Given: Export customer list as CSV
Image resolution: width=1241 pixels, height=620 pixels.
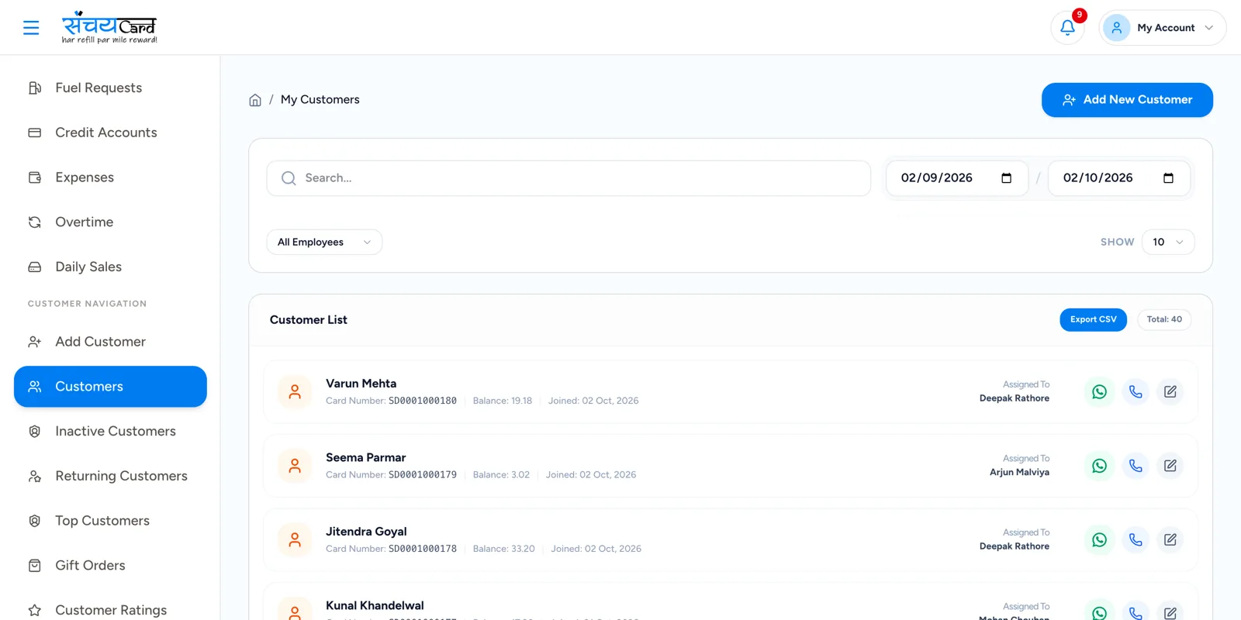Looking at the screenshot, I should click(1093, 319).
